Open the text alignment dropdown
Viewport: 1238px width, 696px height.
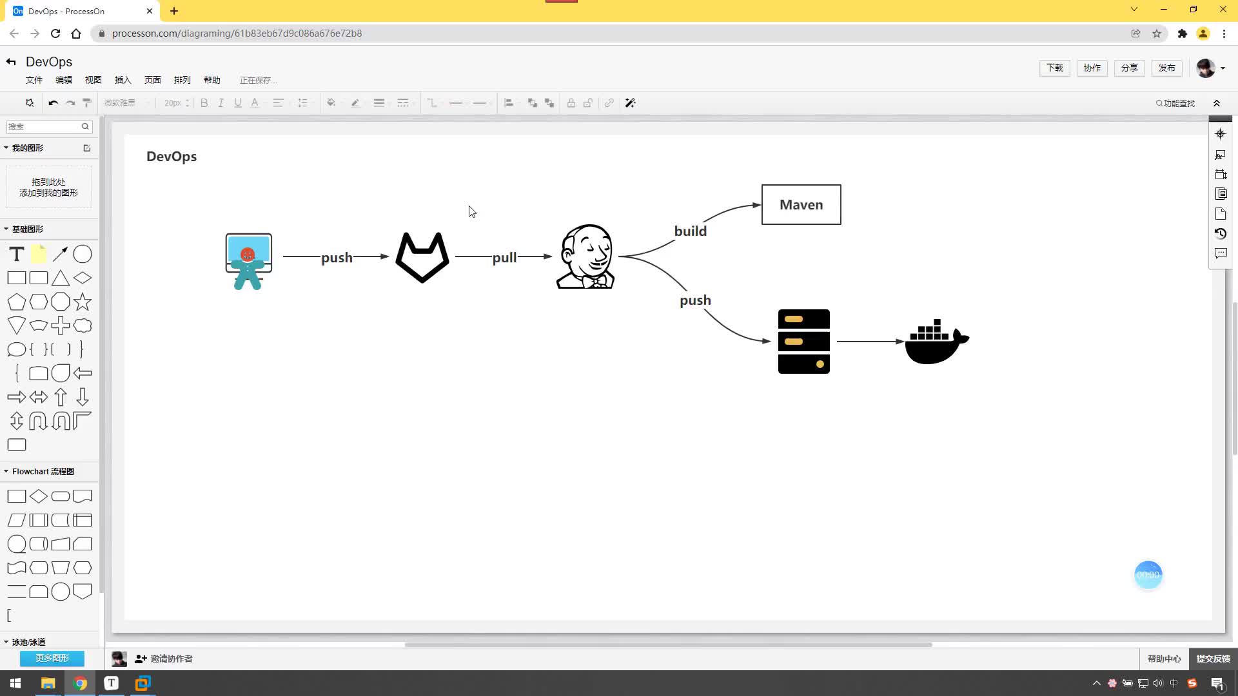coord(279,103)
